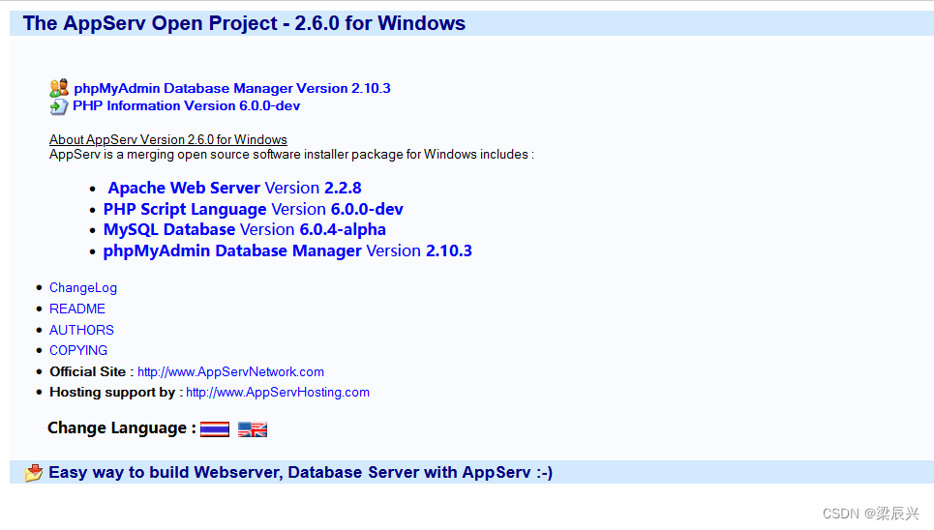
Task: Visit http://www.AppServHosting.com hosting link
Action: click(x=278, y=393)
